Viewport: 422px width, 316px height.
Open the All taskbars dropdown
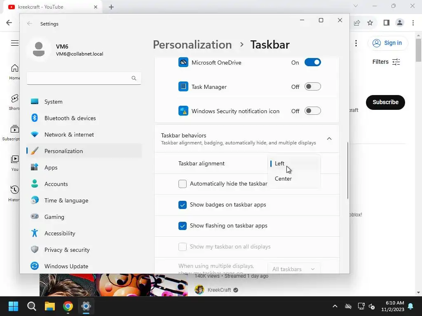pyautogui.click(x=294, y=269)
